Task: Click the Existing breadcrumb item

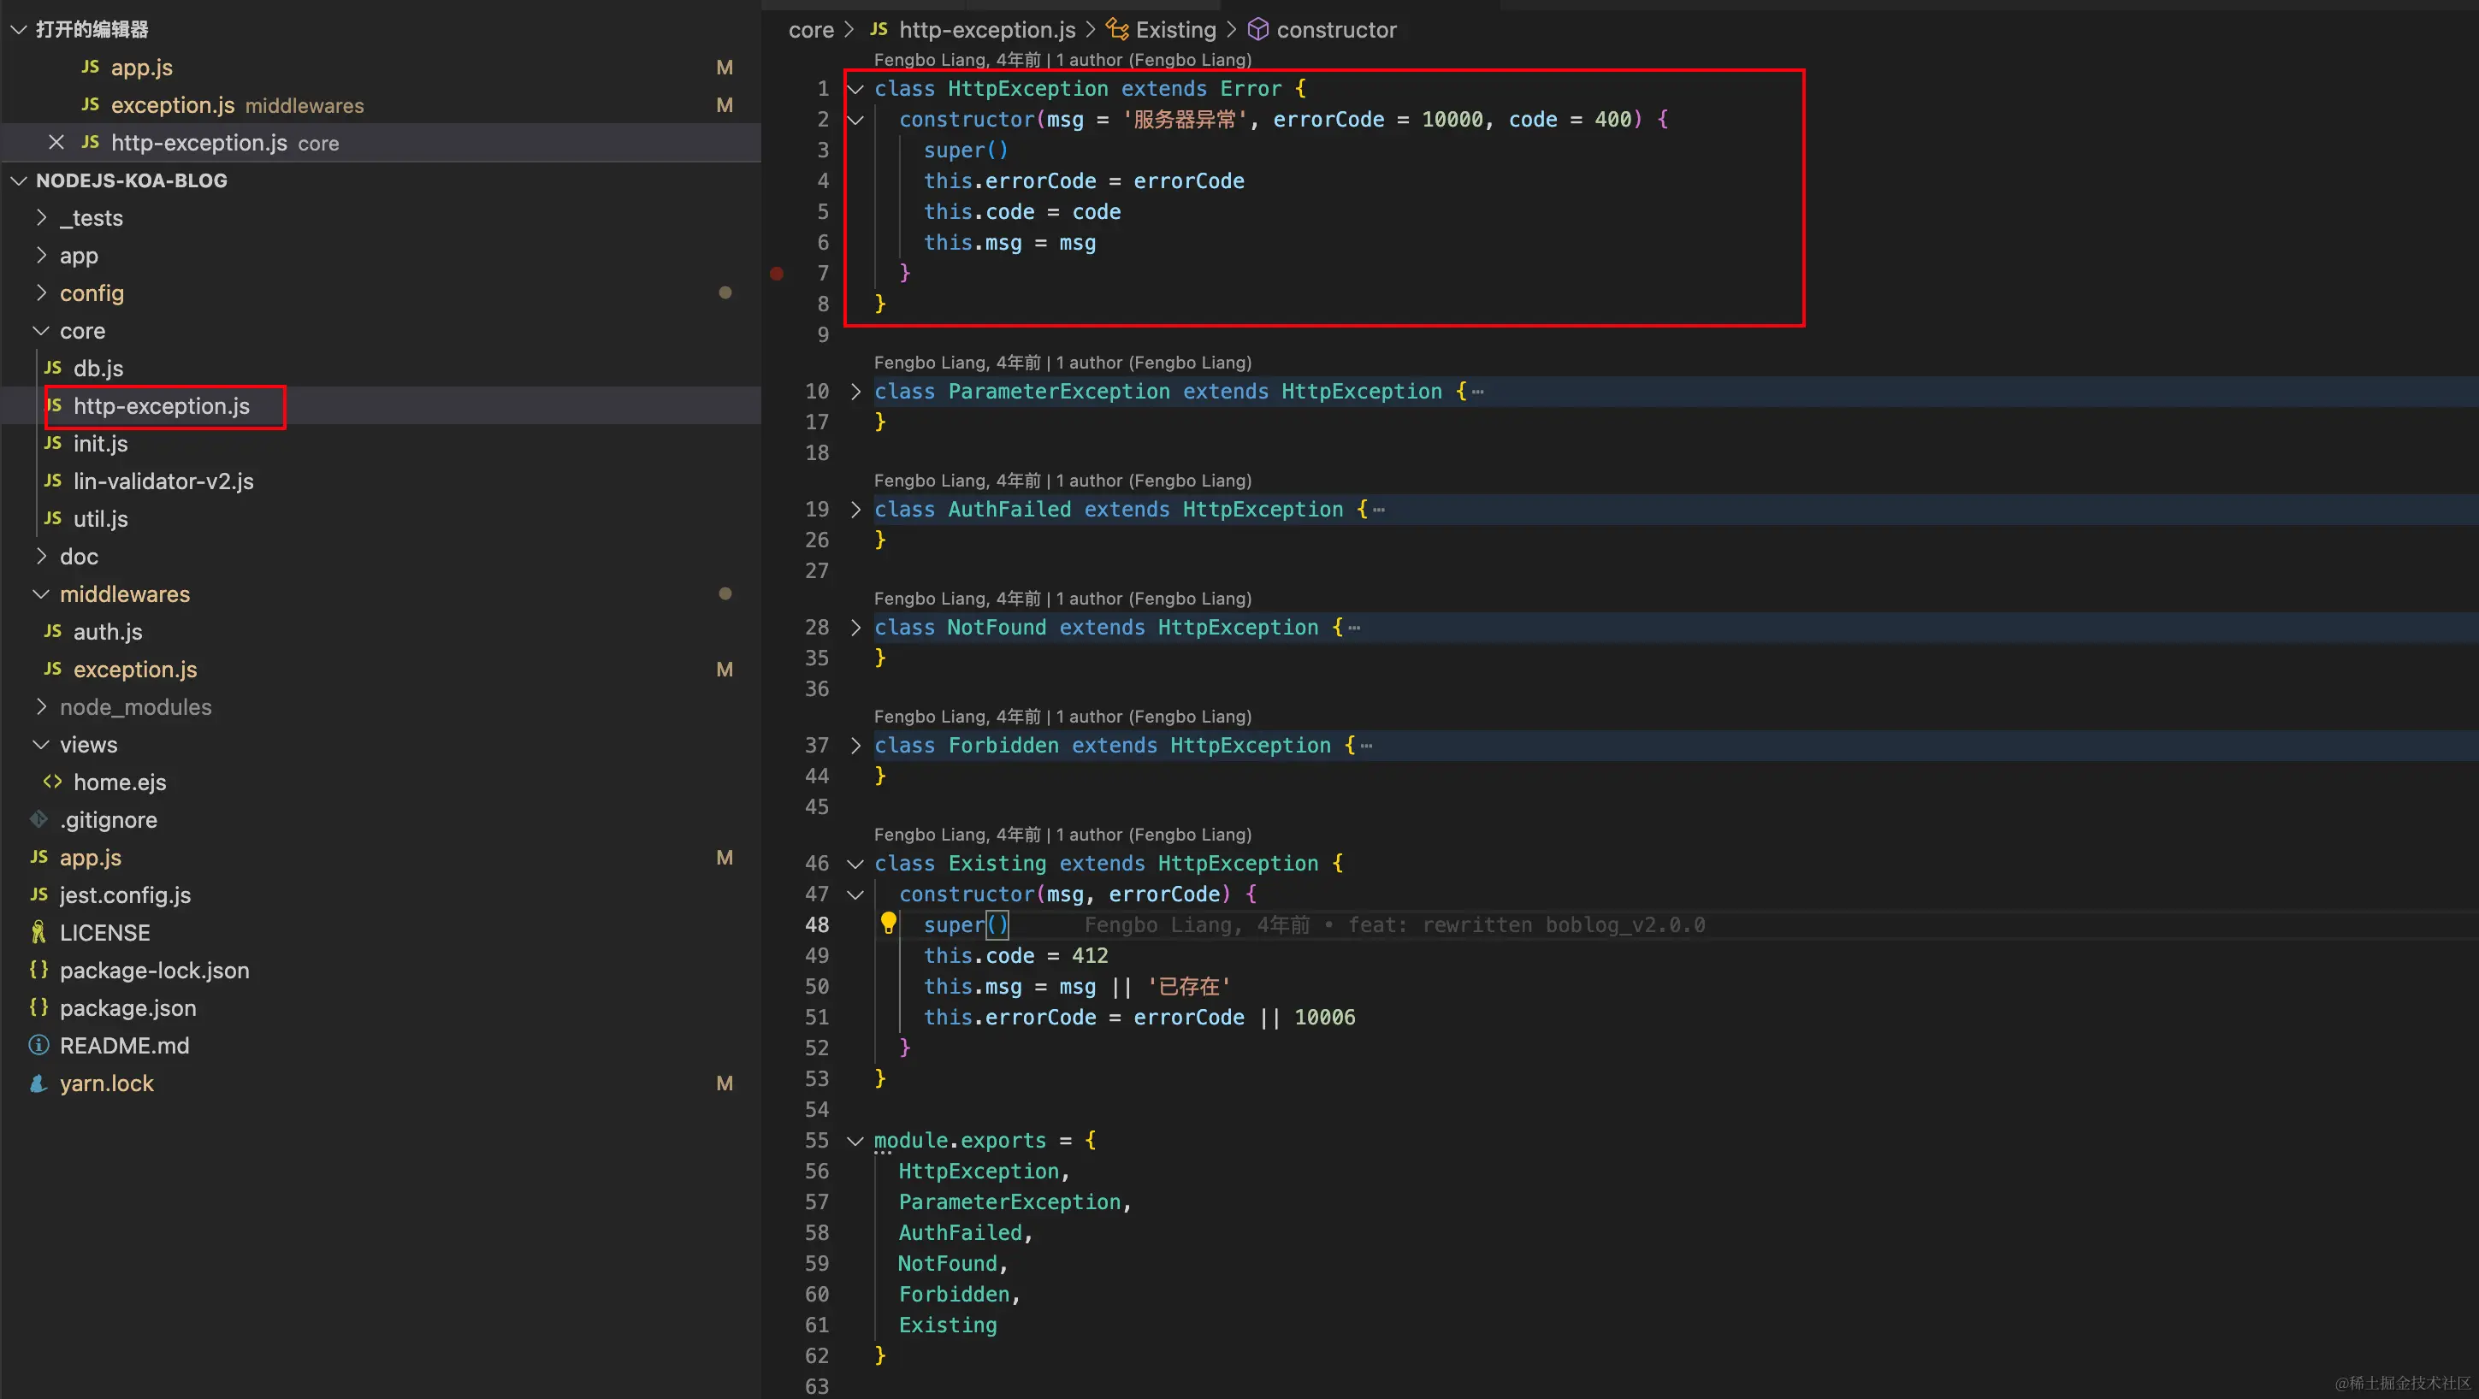Action: (1175, 30)
